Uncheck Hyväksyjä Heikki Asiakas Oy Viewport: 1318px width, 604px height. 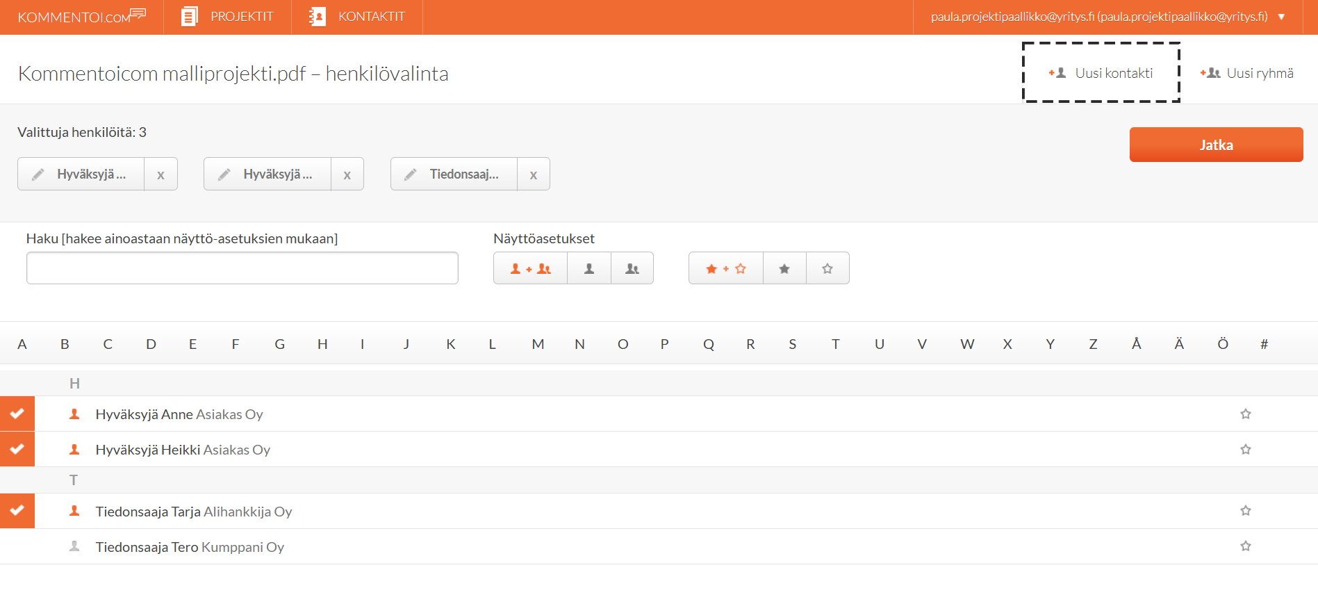tap(17, 449)
